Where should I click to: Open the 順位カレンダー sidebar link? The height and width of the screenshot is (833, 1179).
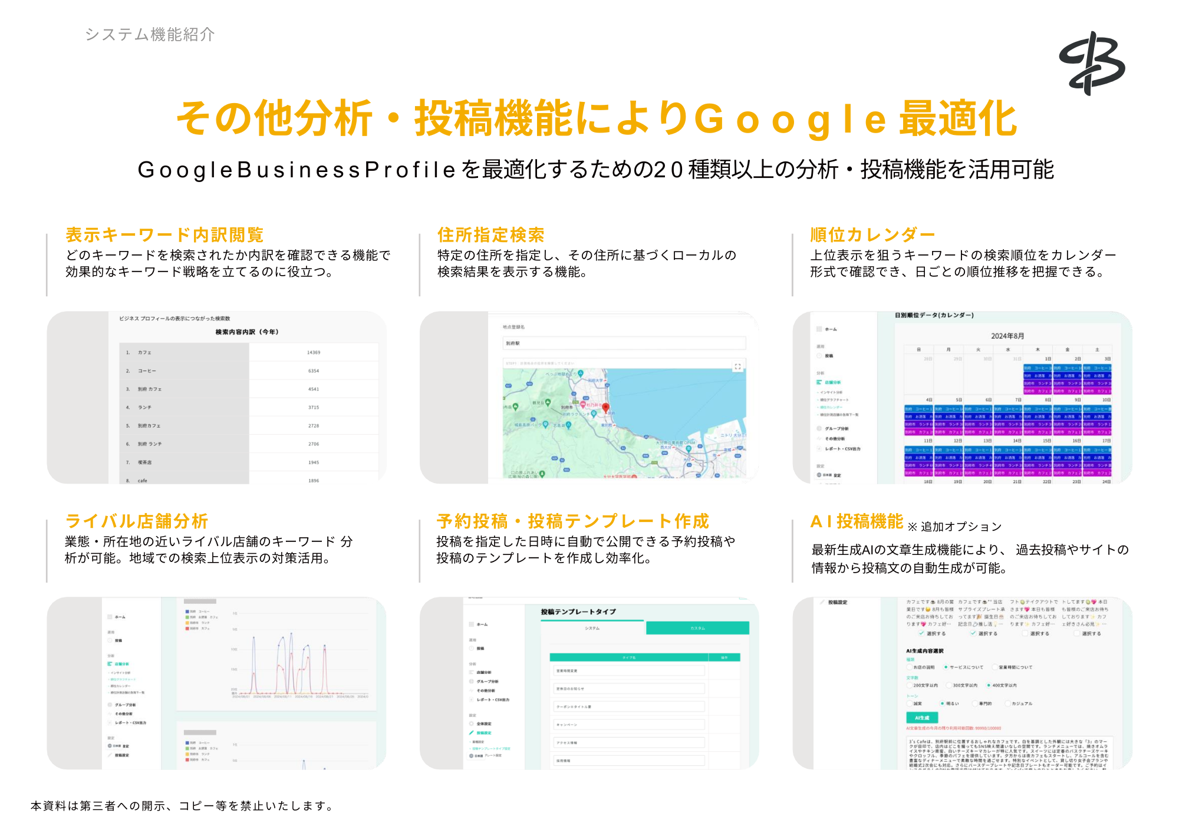tap(831, 407)
